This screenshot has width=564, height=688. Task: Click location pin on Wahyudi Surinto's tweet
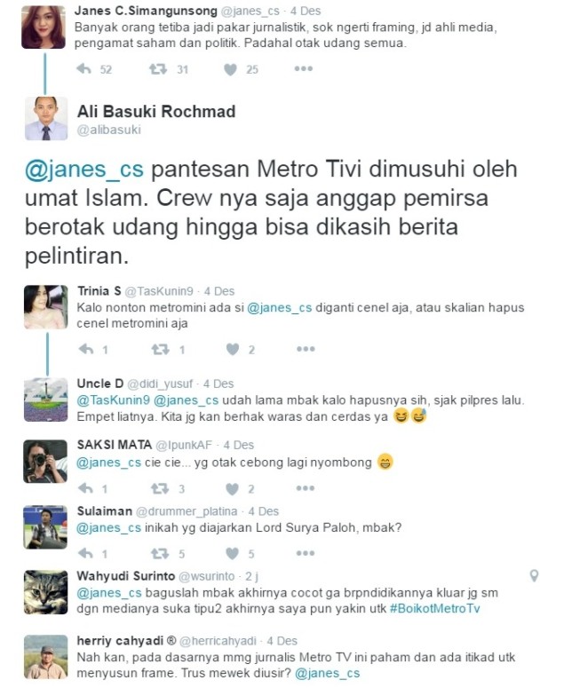pyautogui.click(x=534, y=575)
